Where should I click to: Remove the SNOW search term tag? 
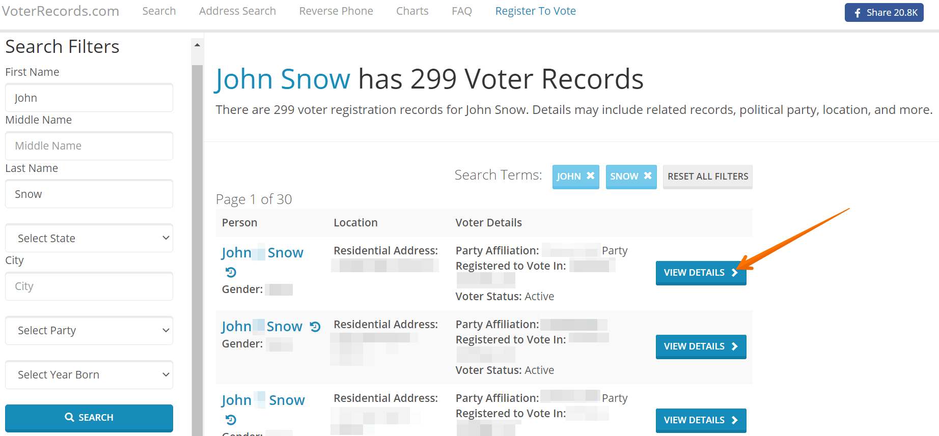click(x=648, y=176)
